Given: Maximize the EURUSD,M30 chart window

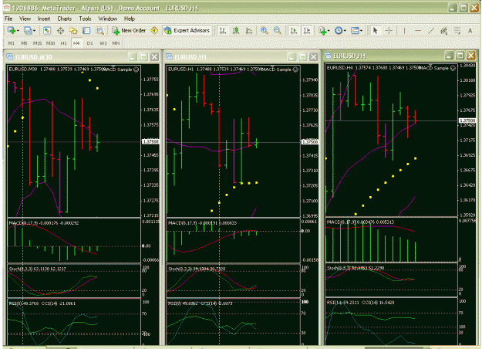Looking at the screenshot, I should click(x=143, y=56).
